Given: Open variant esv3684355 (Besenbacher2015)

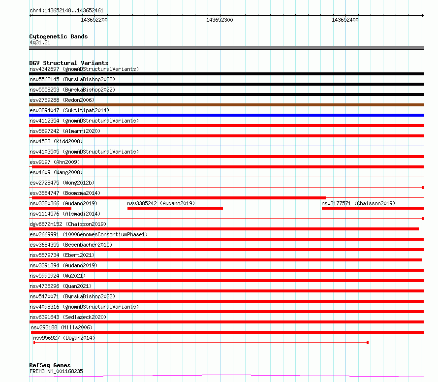Looking at the screenshot, I should [x=71, y=245].
